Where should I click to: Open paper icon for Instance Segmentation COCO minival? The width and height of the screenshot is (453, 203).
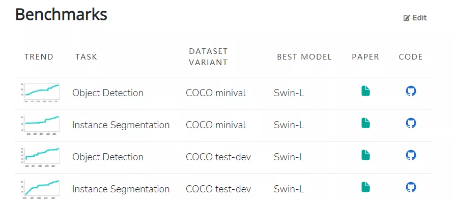coord(365,123)
